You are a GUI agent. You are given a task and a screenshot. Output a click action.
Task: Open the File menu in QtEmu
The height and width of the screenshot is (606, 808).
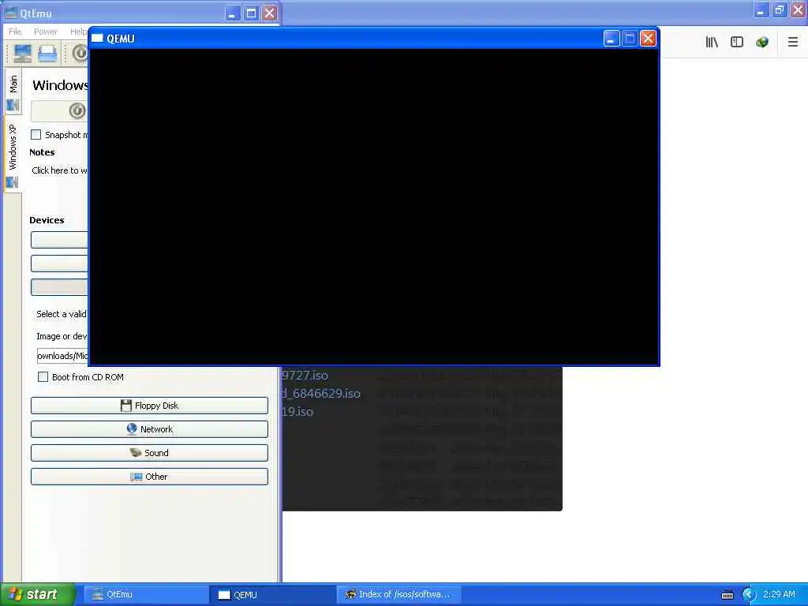point(15,32)
